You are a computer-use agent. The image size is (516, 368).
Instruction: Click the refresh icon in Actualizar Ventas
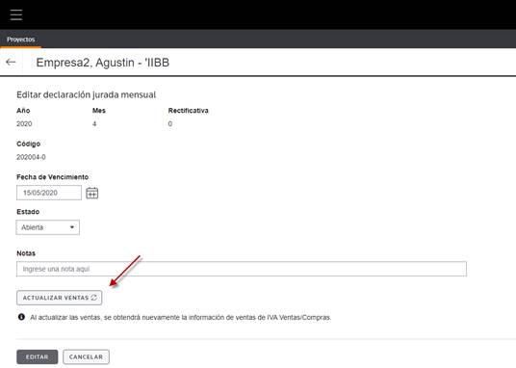click(x=93, y=298)
